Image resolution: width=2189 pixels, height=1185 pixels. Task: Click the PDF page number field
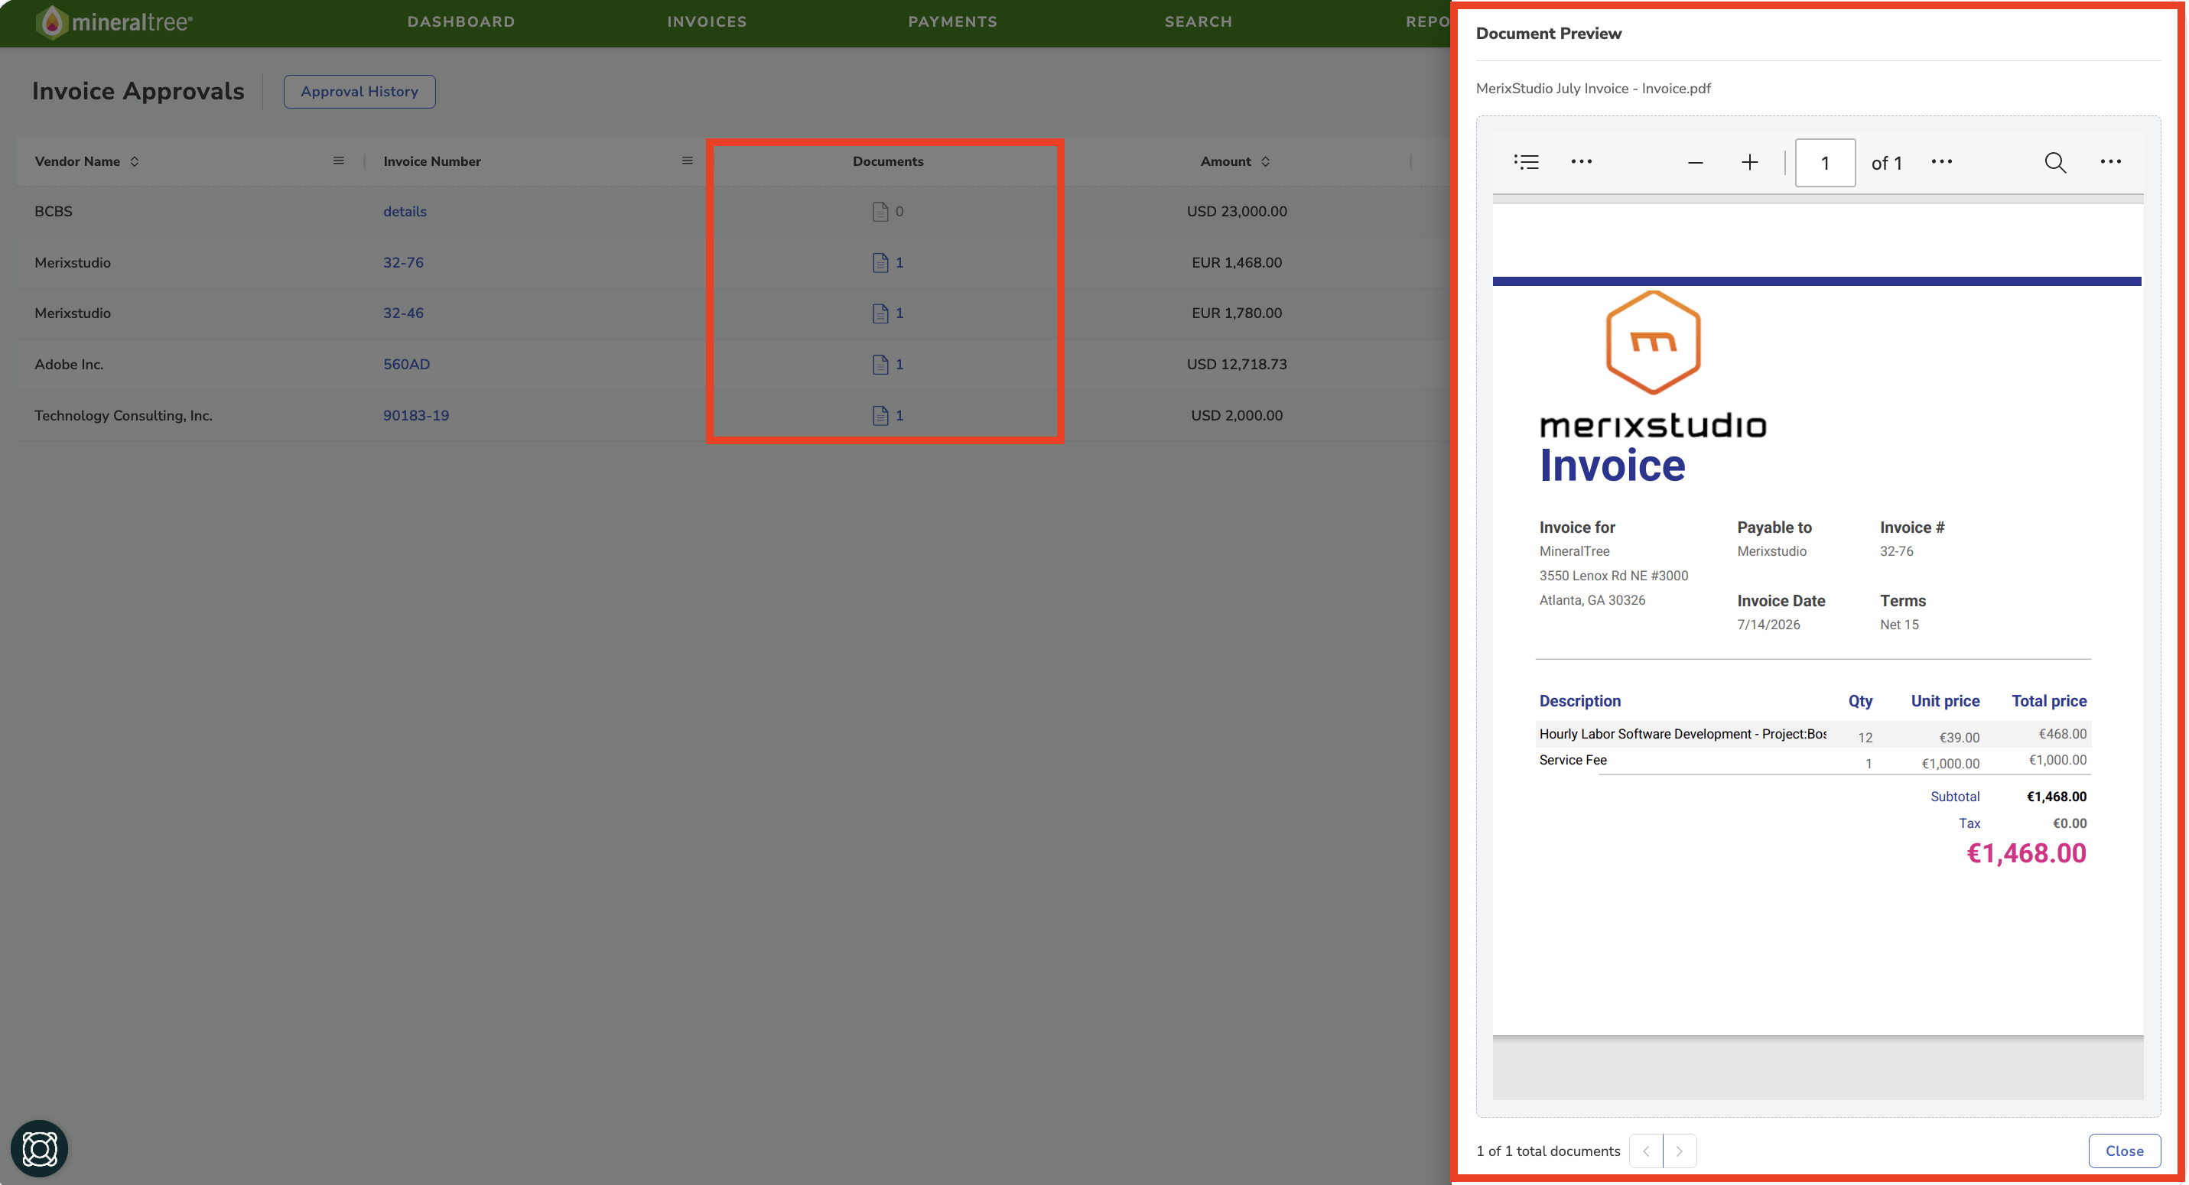[1824, 162]
